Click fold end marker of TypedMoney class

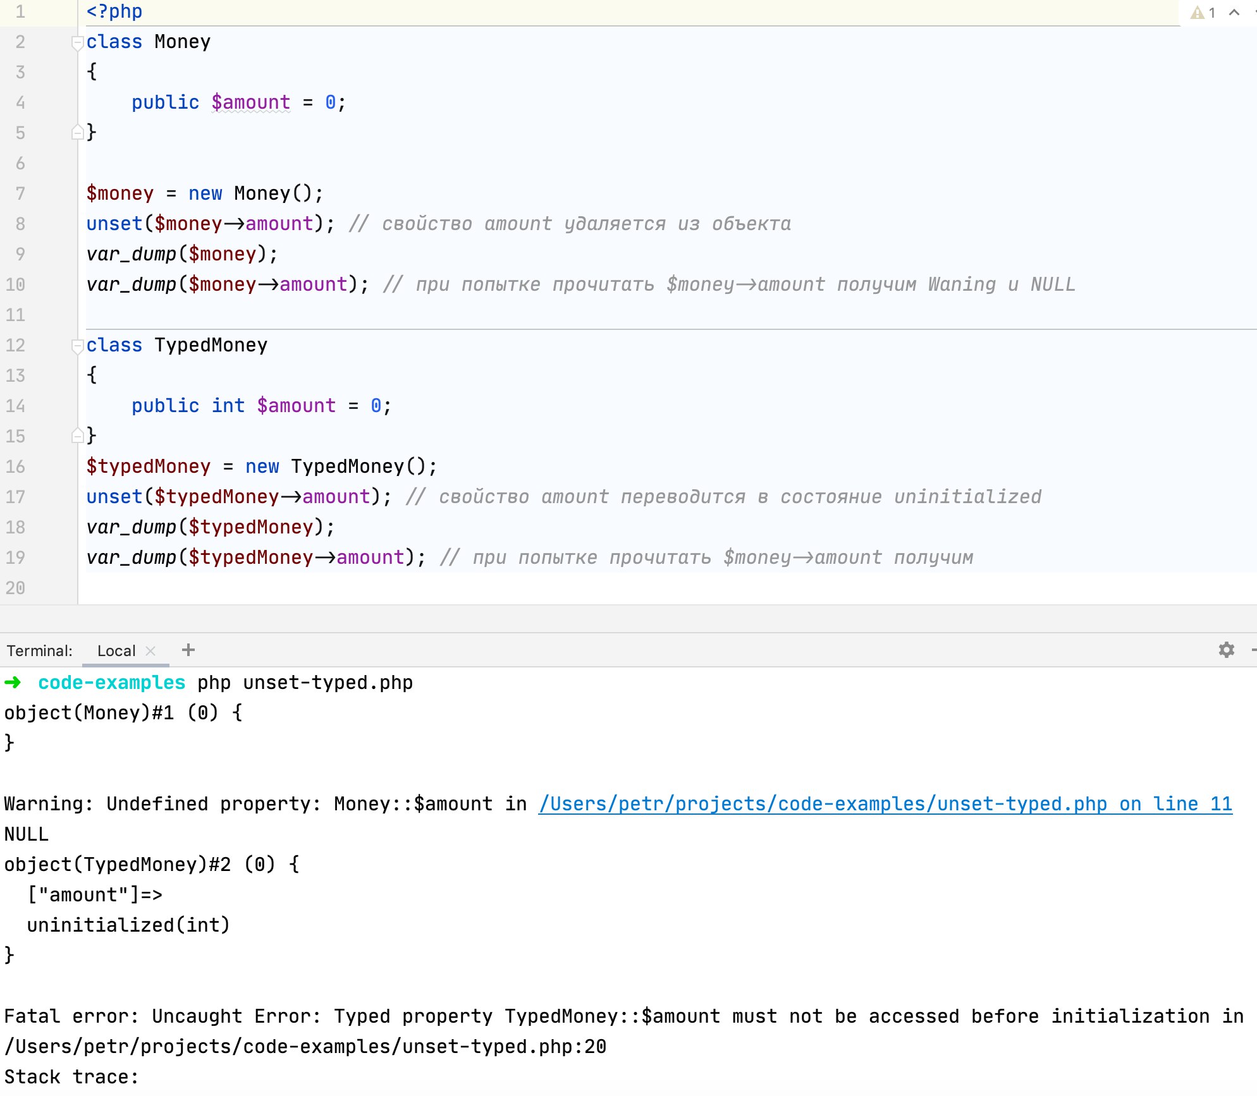tap(77, 436)
